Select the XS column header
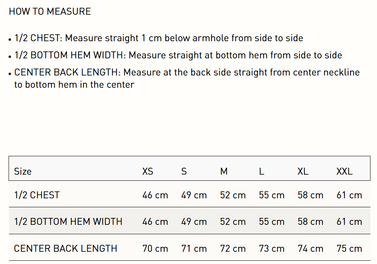377x264 pixels. point(148,171)
